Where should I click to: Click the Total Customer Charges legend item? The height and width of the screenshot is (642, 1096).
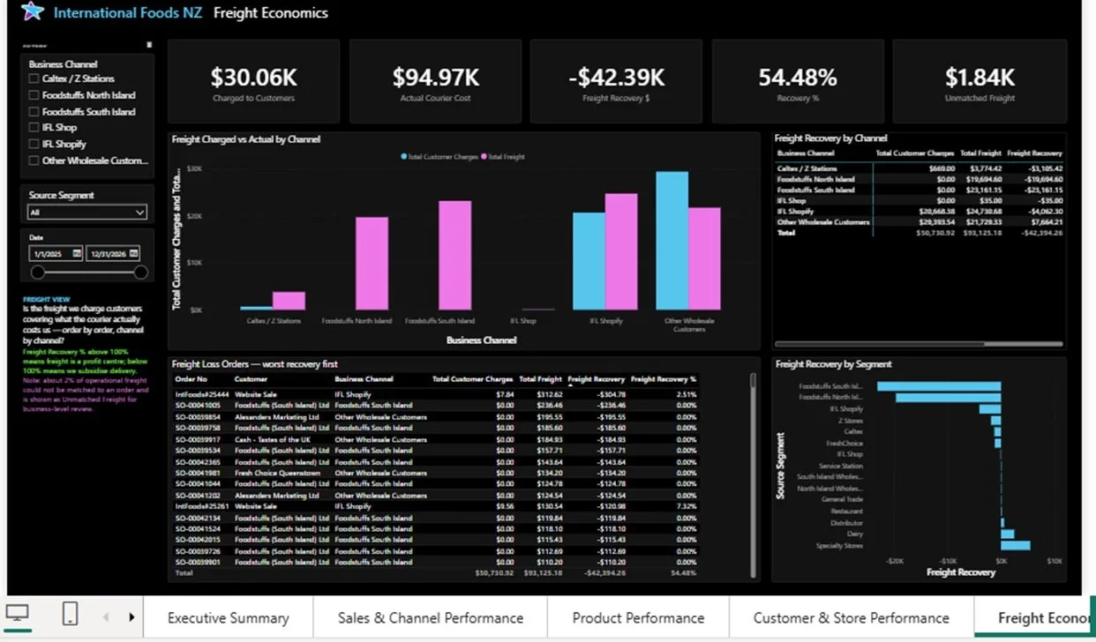point(439,157)
